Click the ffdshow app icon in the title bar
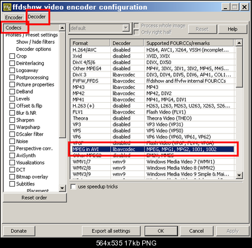The image size is (252, 248). 7,7
